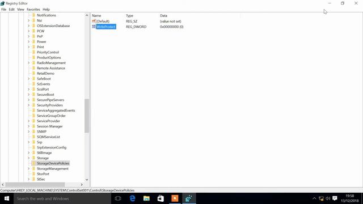
Task: Open the Store from the taskbar
Action: pos(161,198)
